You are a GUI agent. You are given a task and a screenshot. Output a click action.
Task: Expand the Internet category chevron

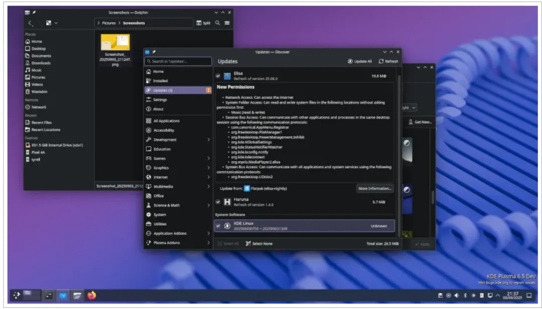pos(208,177)
